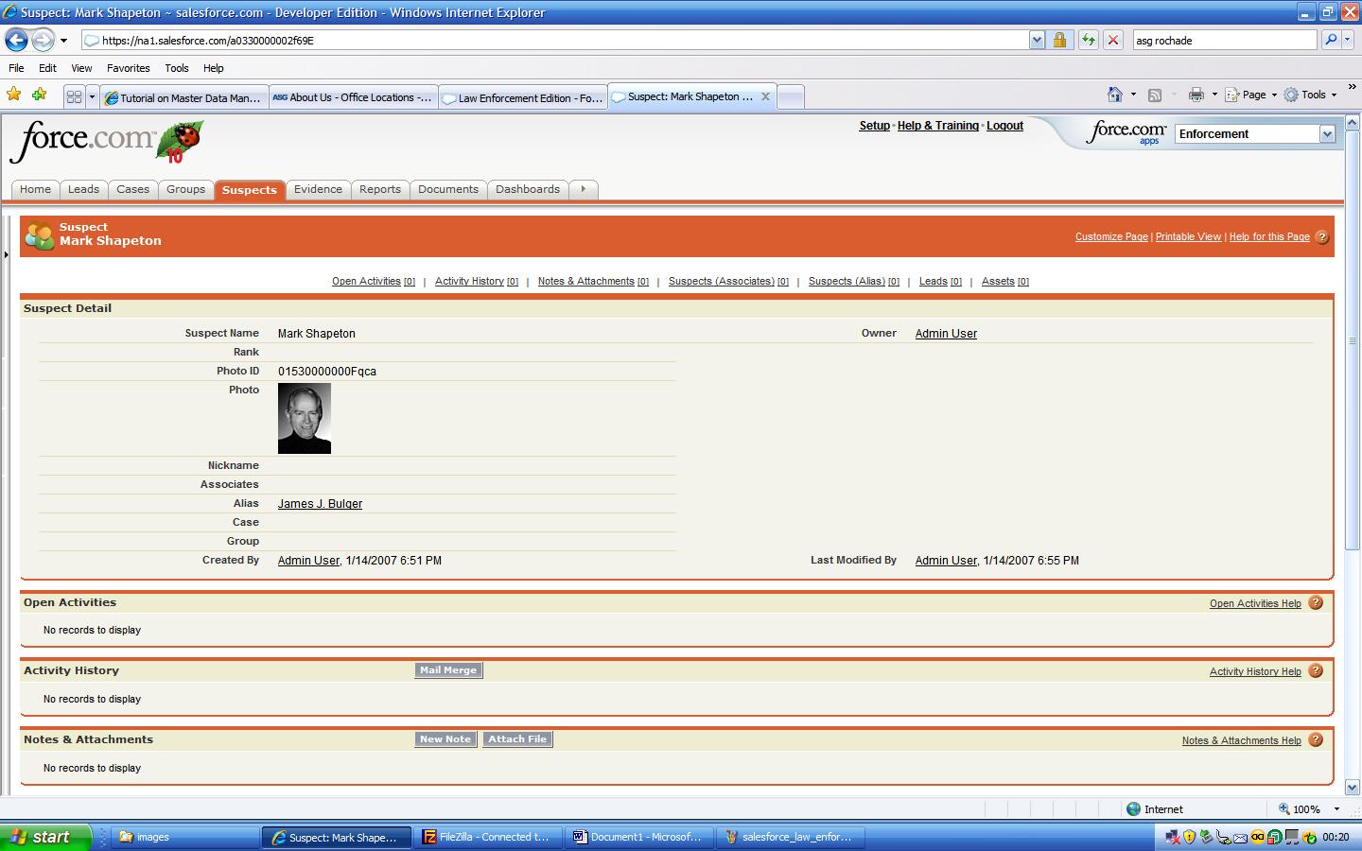Image resolution: width=1362 pixels, height=851 pixels.
Task: Click the search box containing asg rochade
Action: (x=1224, y=40)
